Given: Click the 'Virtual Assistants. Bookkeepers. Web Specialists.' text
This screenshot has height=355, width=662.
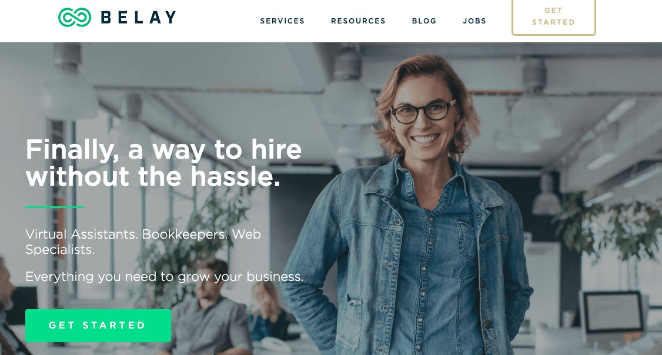Looking at the screenshot, I should [143, 242].
